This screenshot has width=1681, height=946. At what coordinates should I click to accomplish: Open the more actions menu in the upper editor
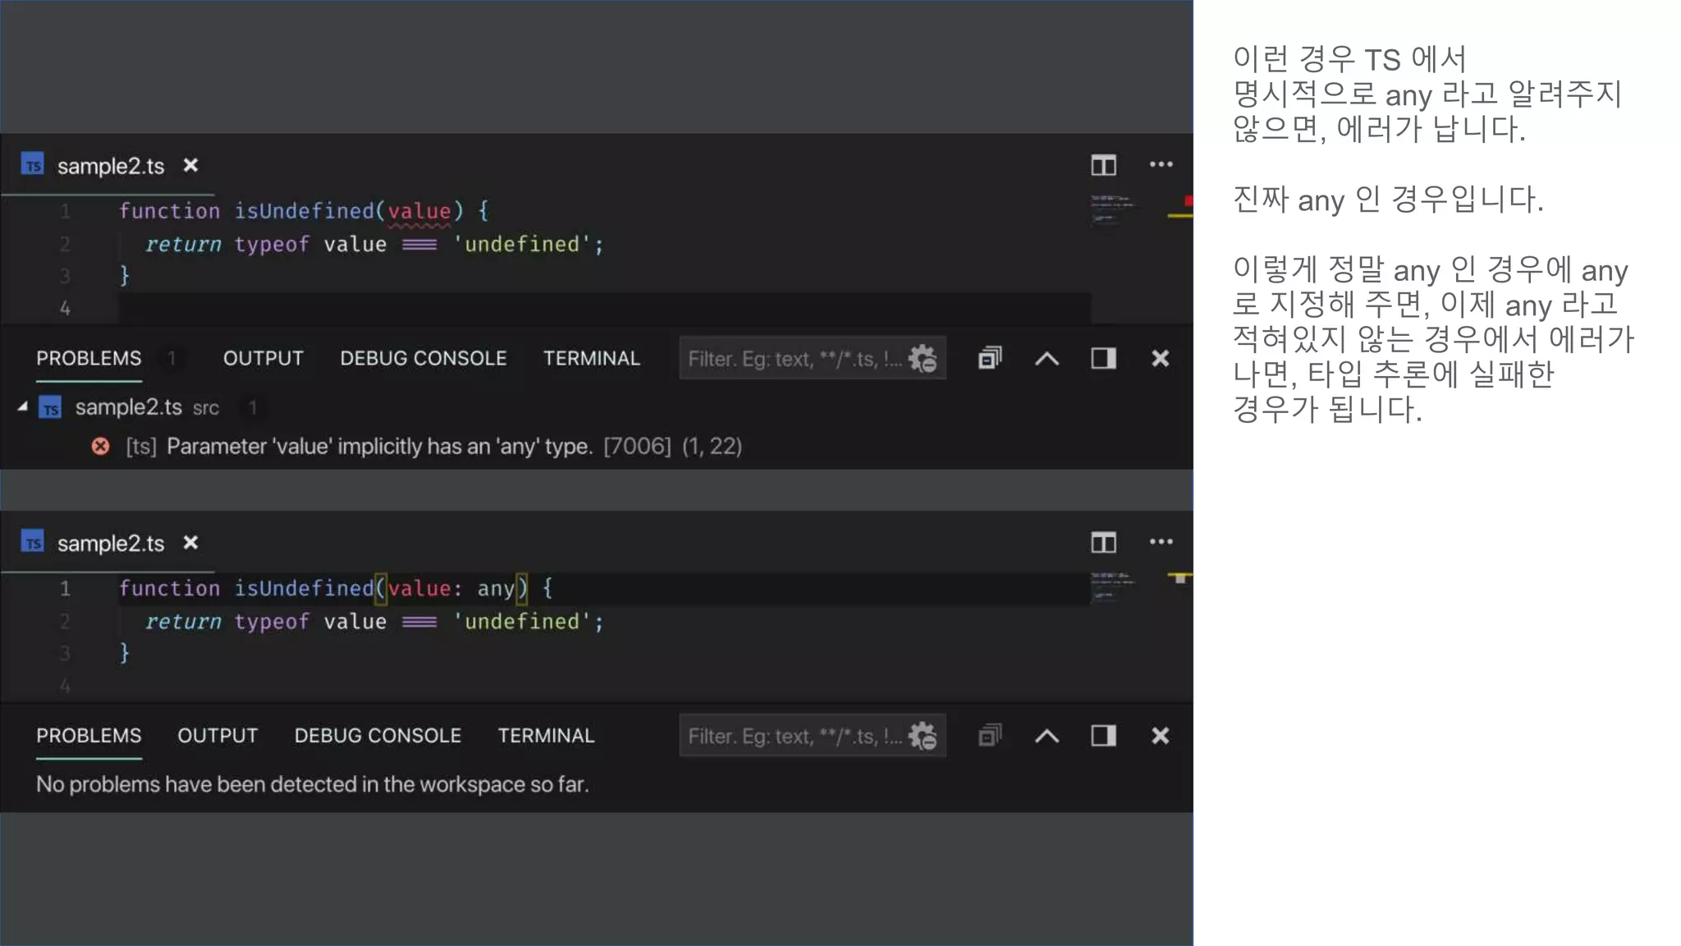coord(1161,164)
